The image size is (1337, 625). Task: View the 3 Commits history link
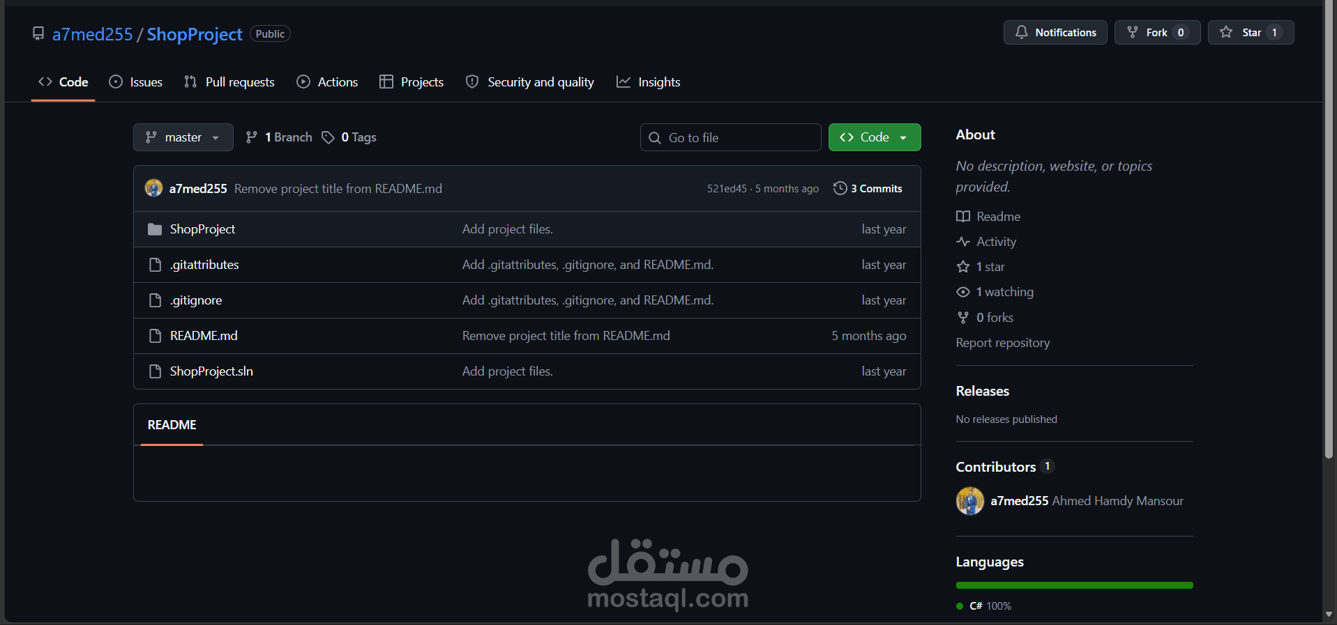[x=868, y=188]
